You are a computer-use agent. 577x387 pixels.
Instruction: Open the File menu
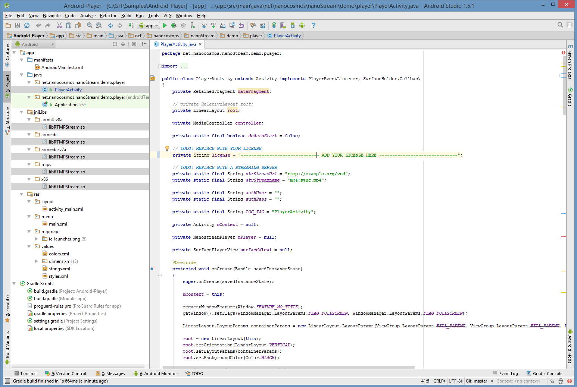pos(9,16)
